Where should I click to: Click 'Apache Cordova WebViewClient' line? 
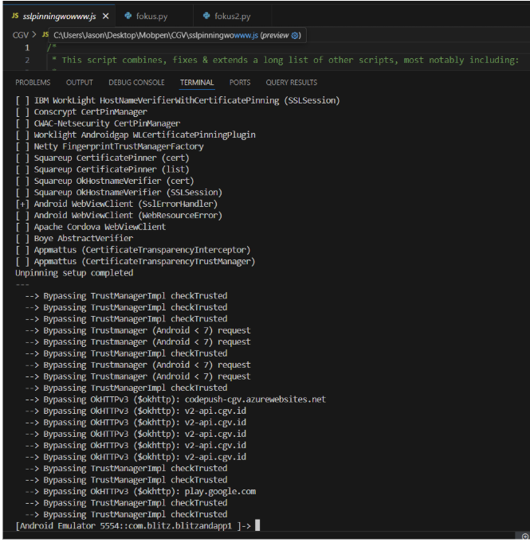(91, 227)
